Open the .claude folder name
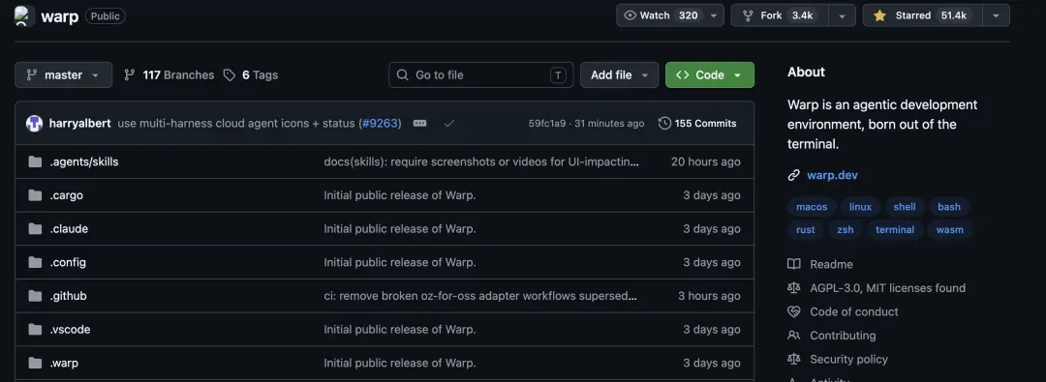The width and height of the screenshot is (1046, 382). [69, 228]
